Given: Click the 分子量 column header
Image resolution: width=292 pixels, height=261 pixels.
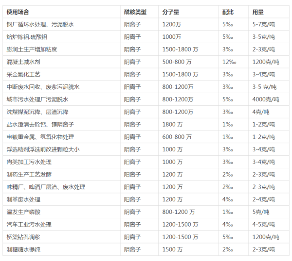Looking at the screenshot, I should 171,12.
